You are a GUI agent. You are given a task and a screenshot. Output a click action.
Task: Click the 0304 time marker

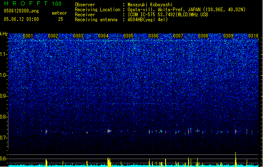point(103,36)
